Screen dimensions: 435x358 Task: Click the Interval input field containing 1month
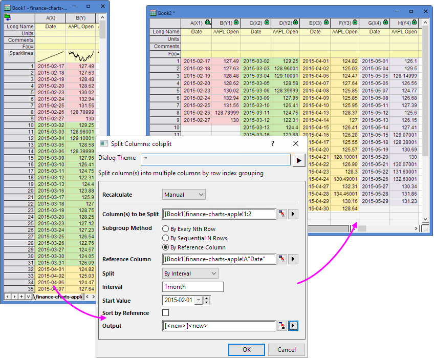coord(192,287)
